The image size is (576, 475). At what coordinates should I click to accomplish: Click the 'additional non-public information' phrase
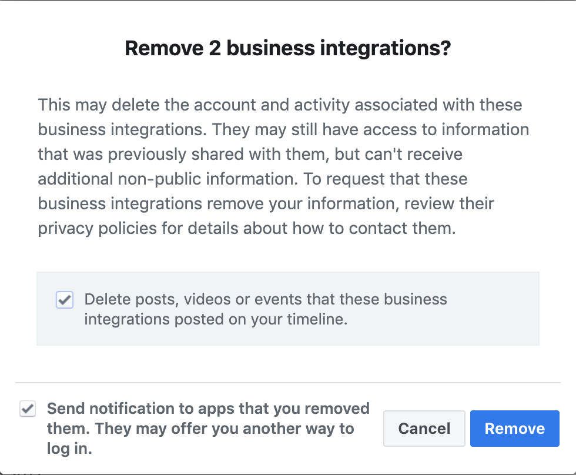[x=168, y=179]
